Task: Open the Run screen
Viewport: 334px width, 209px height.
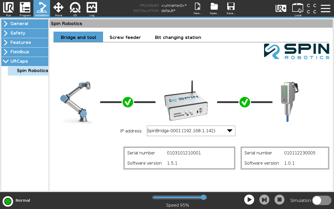Action: pos(8,9)
